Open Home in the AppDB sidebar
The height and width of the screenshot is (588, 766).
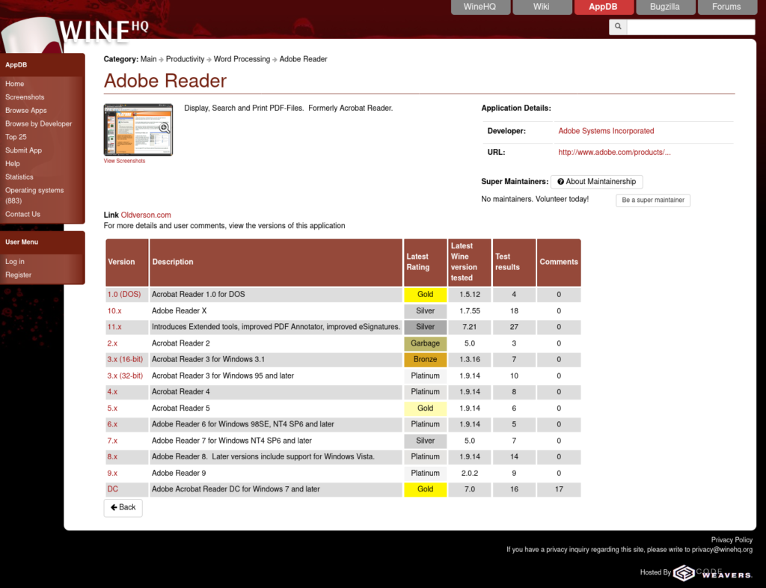point(15,84)
